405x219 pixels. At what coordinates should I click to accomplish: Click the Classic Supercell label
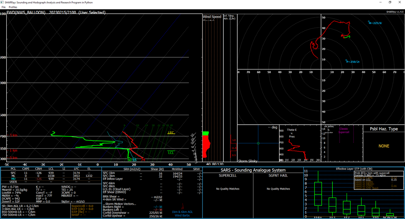coord(344,130)
